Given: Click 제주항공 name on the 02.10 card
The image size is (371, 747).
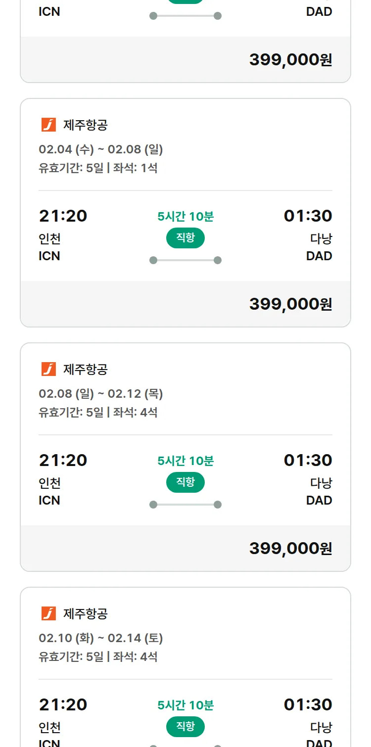Looking at the screenshot, I should [x=86, y=614].
